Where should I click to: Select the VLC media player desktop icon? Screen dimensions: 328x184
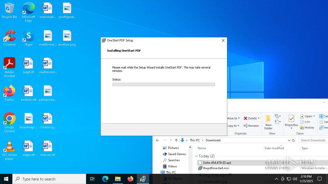(9, 150)
